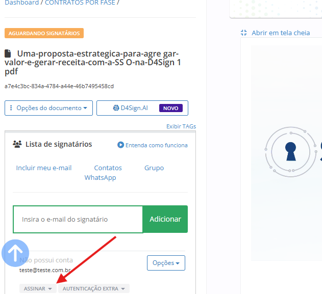322x294 pixels.
Task: Click the NOVO badge
Action: point(170,108)
